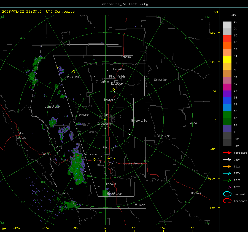Viewport: 248px width, 232px height.
Task: Click the yellow diamond marker near RedDeer
Action: [114, 90]
